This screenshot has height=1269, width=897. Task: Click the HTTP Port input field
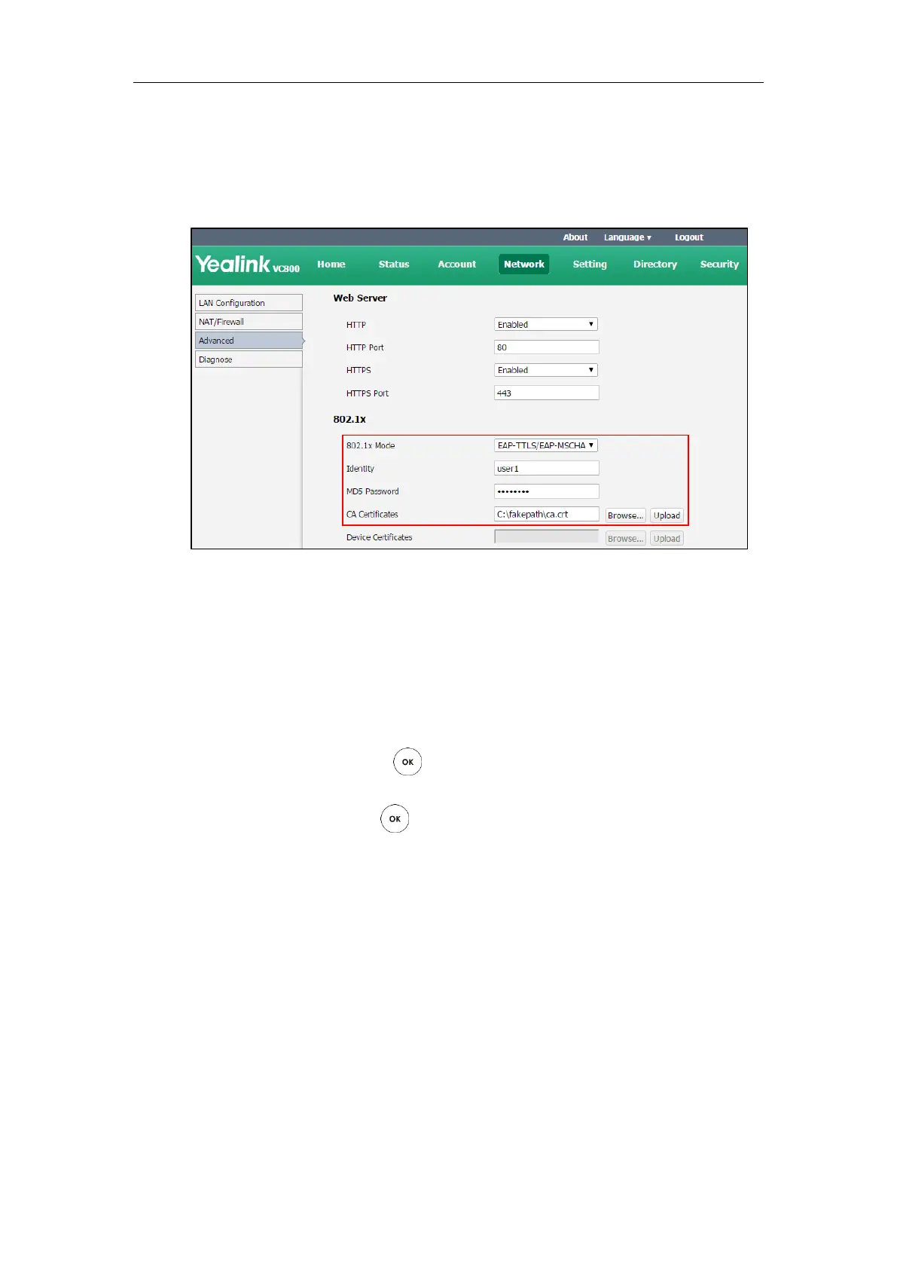pos(547,347)
